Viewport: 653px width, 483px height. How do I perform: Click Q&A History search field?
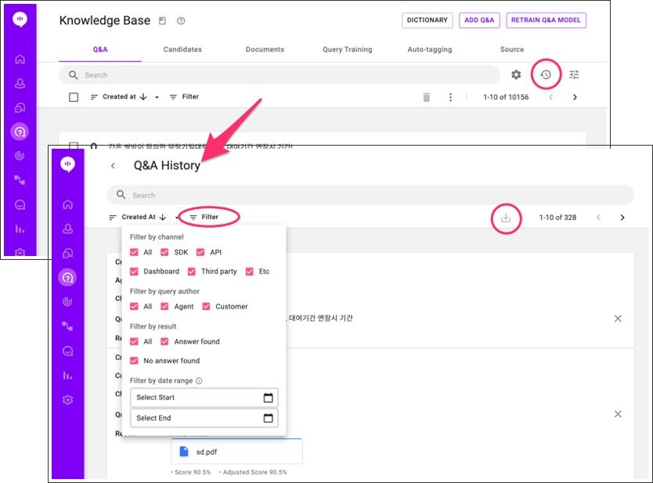coord(370,195)
